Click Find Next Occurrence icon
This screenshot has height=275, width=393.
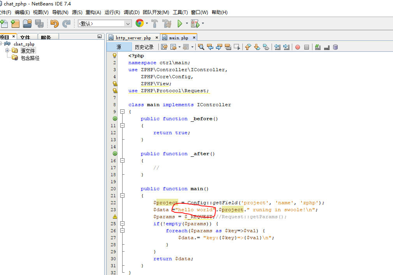[219, 47]
